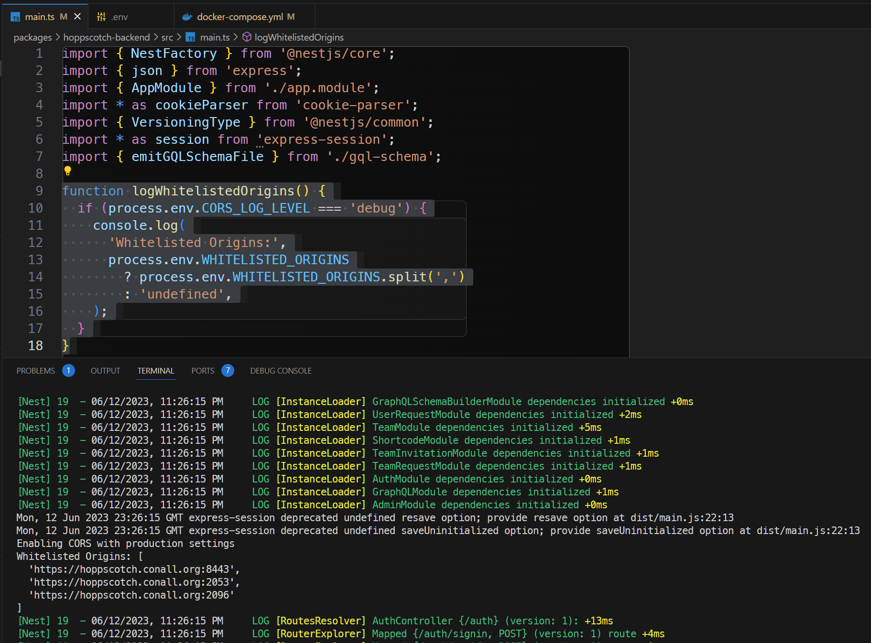This screenshot has width=871, height=643.
Task: Open the src breadcrumb dropdown
Action: (167, 37)
